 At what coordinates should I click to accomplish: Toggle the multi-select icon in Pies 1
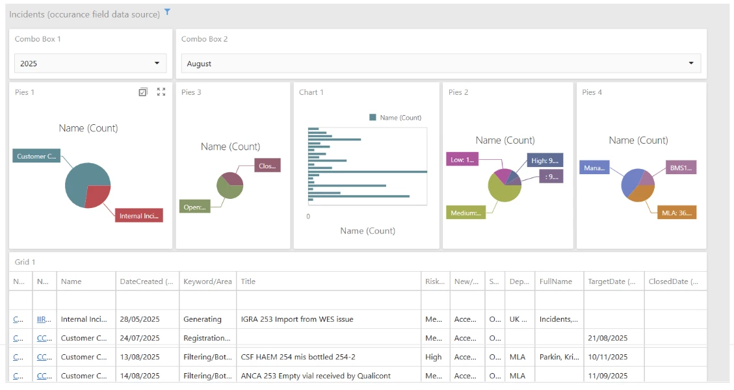[x=143, y=92]
